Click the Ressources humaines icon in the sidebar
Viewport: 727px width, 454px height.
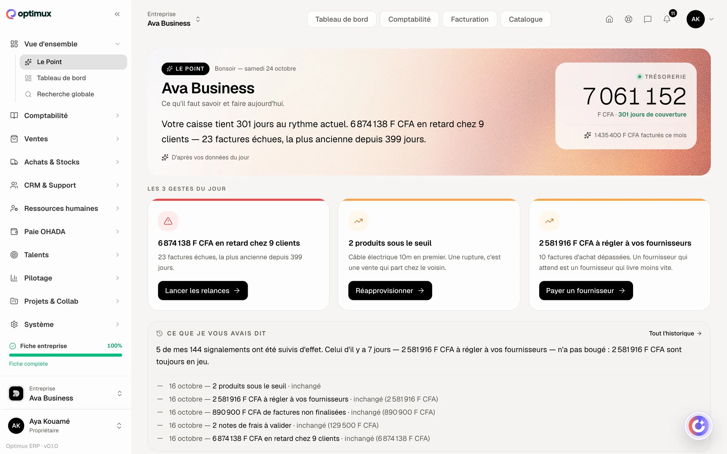pyautogui.click(x=14, y=209)
